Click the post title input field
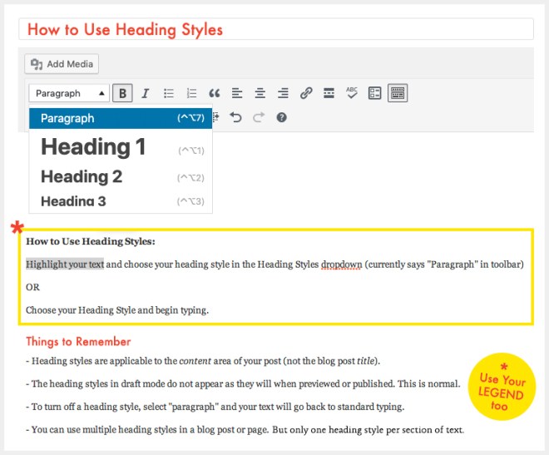 click(274, 29)
